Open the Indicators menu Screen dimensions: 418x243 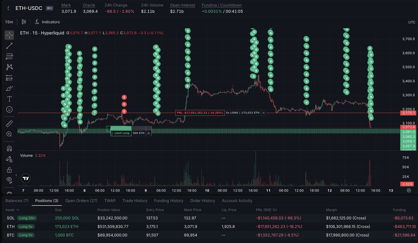(x=47, y=22)
